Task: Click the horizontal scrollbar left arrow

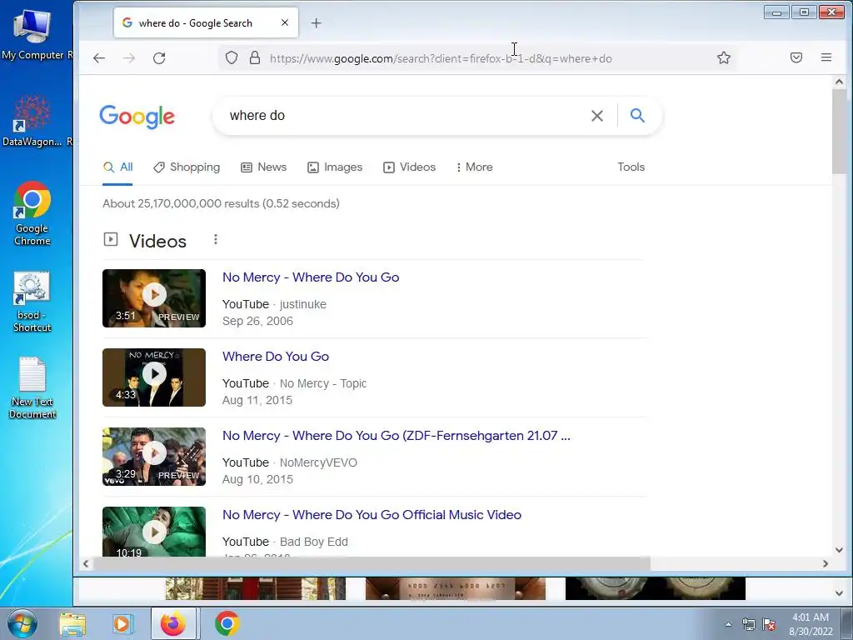Action: (86, 564)
